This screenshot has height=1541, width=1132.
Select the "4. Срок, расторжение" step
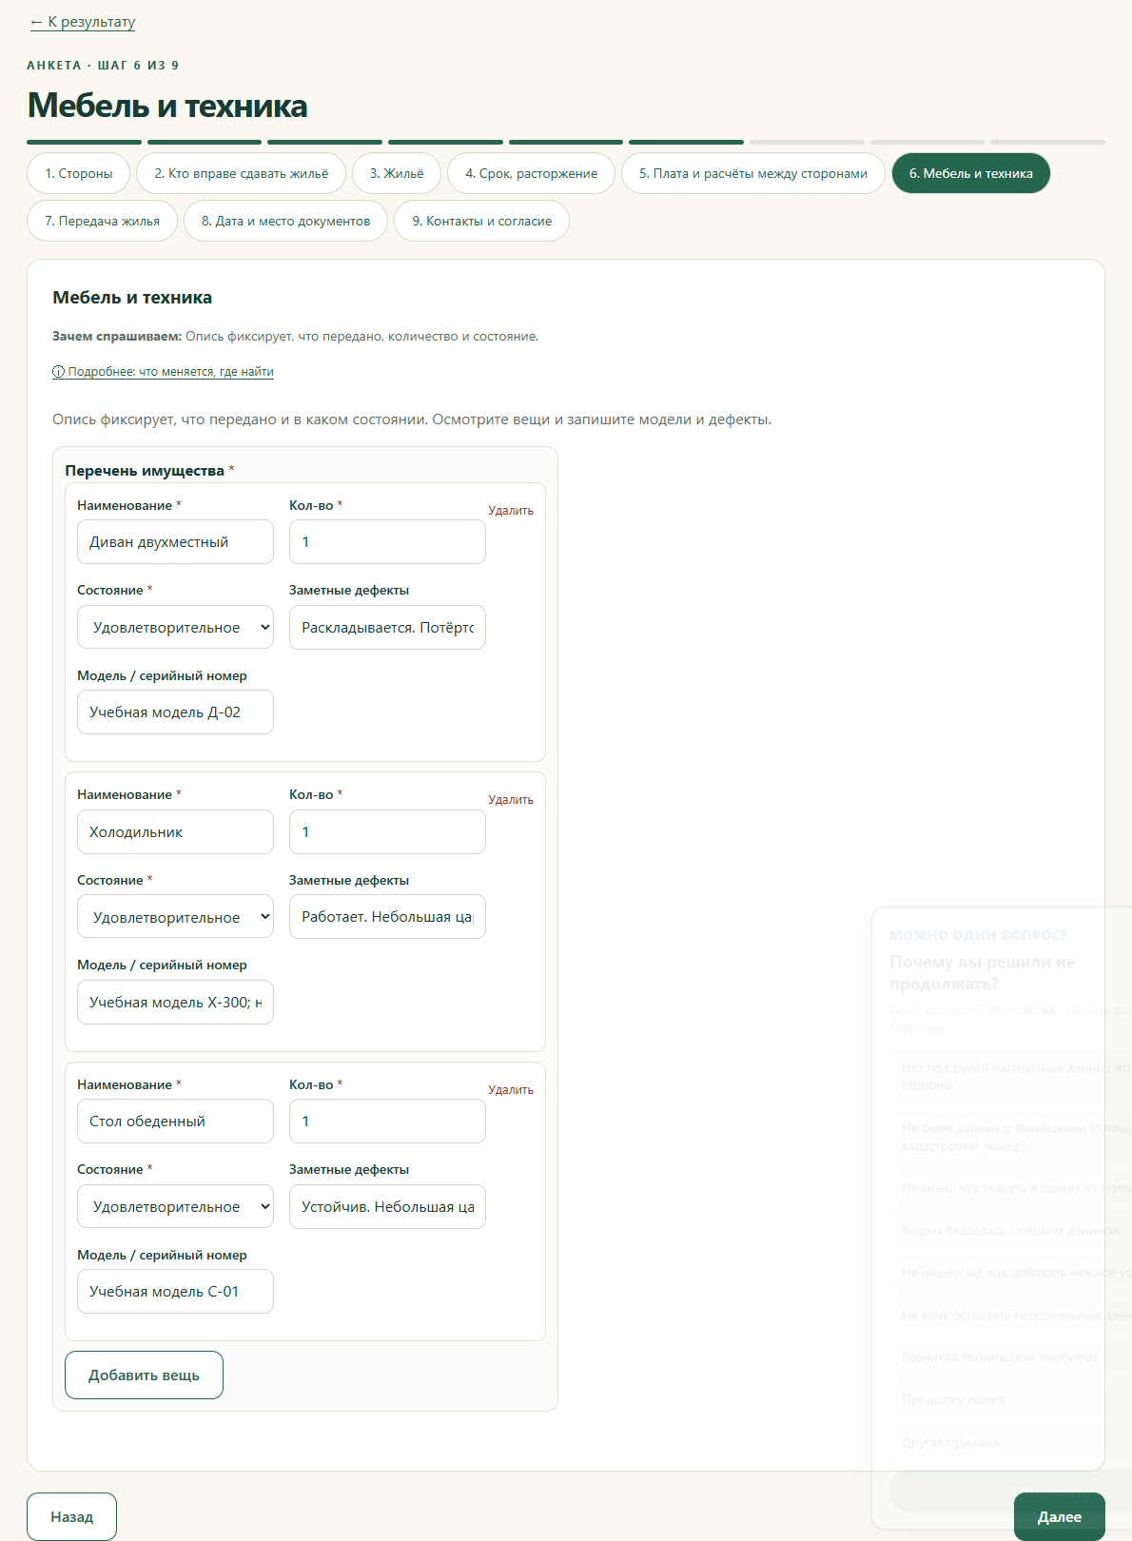pos(532,173)
